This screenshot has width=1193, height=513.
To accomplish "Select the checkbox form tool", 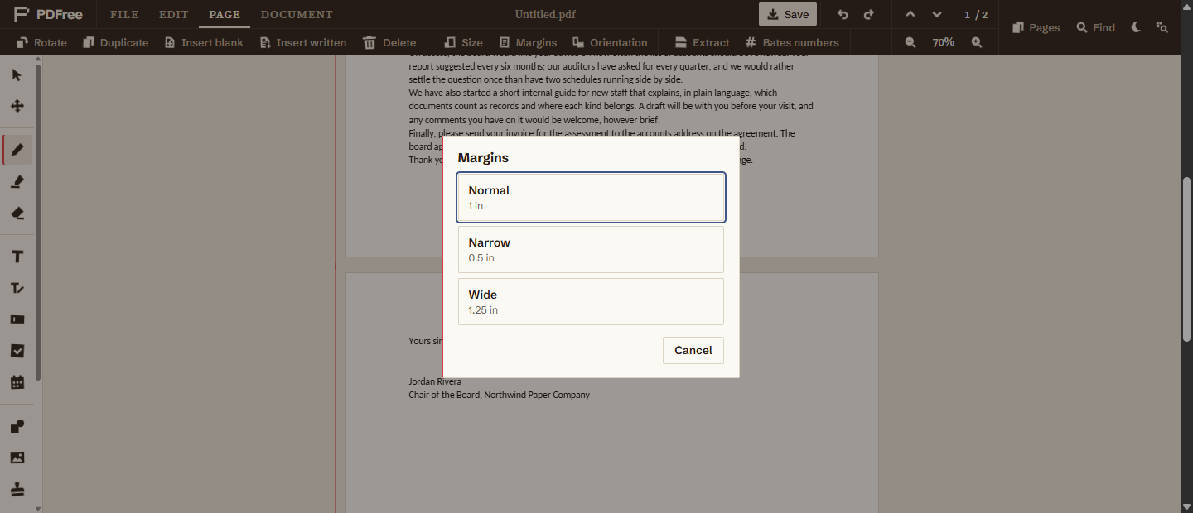I will (17, 351).
